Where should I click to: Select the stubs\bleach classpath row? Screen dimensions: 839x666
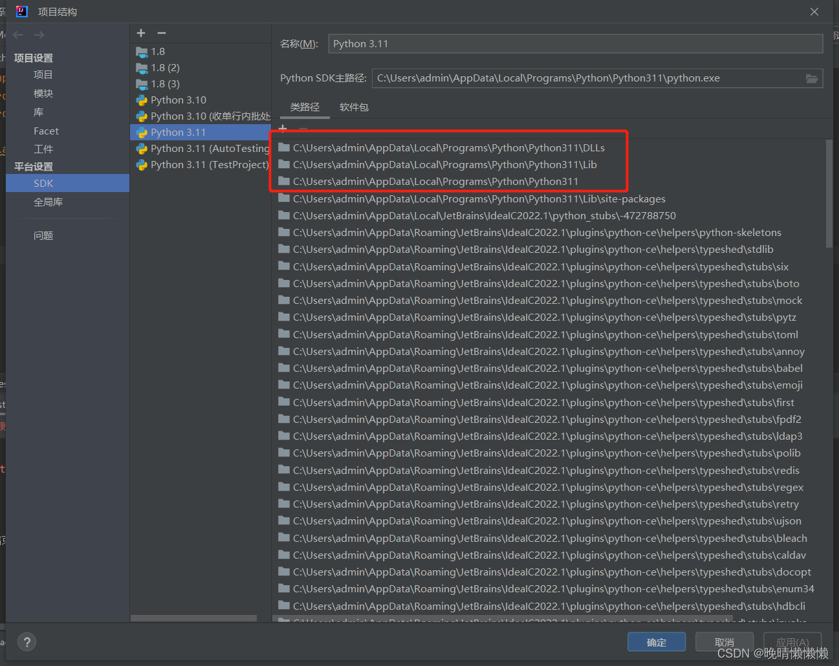click(x=550, y=539)
